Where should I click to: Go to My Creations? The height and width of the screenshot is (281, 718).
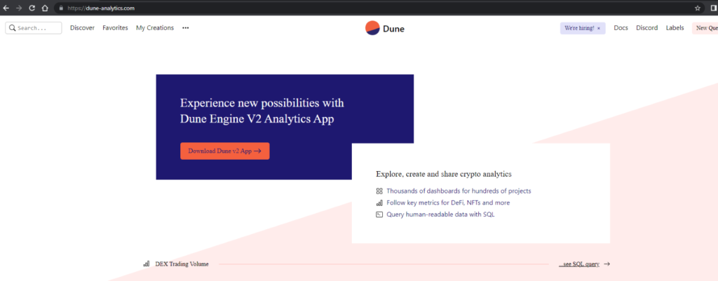click(155, 28)
